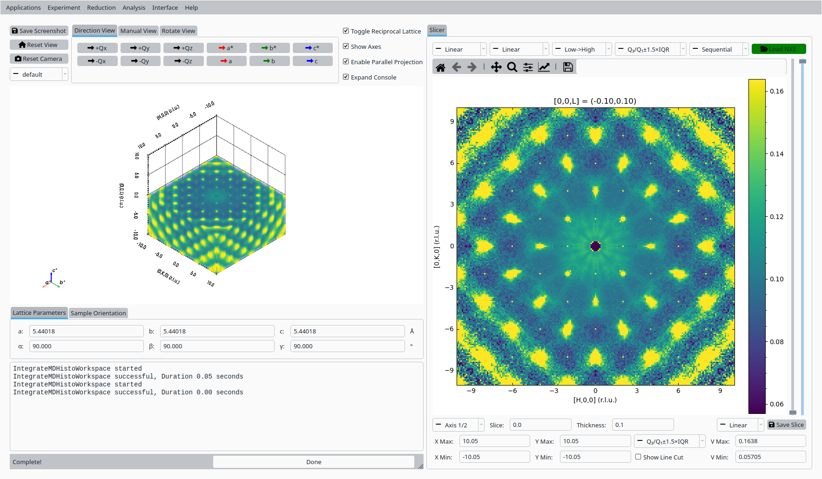This screenshot has height=479, width=822.
Task: Open the Sequential colormap dropdown
Action: point(719,49)
